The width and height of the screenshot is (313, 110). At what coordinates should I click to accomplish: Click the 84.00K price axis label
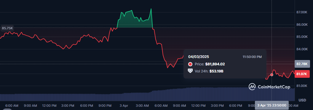click(302, 49)
